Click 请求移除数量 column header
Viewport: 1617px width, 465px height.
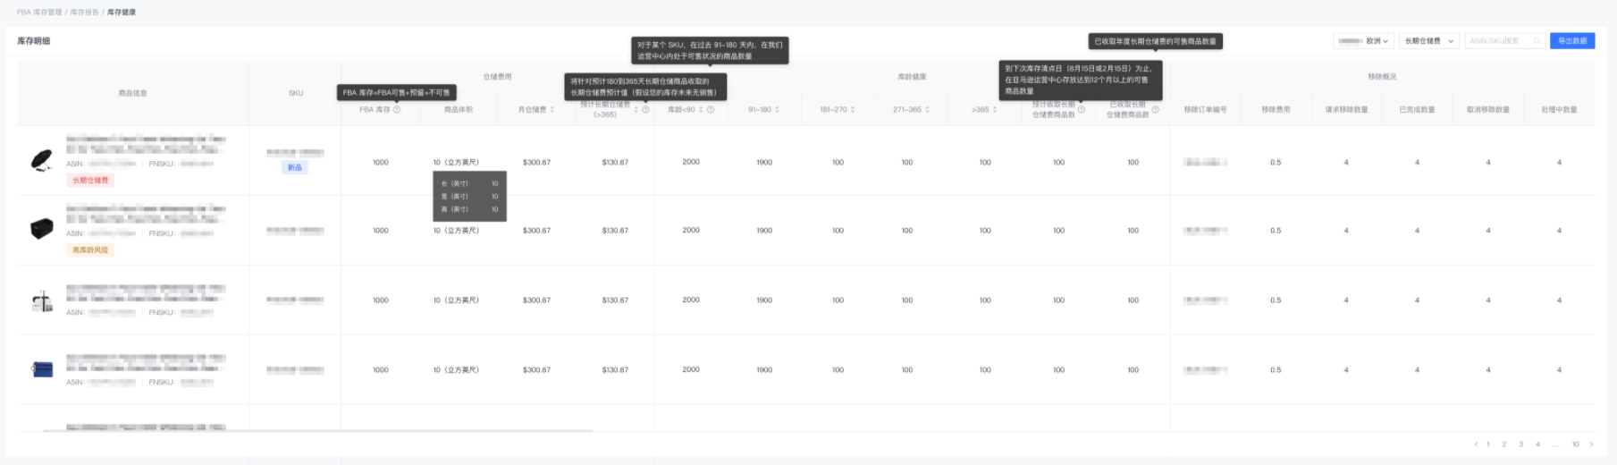pos(1346,110)
